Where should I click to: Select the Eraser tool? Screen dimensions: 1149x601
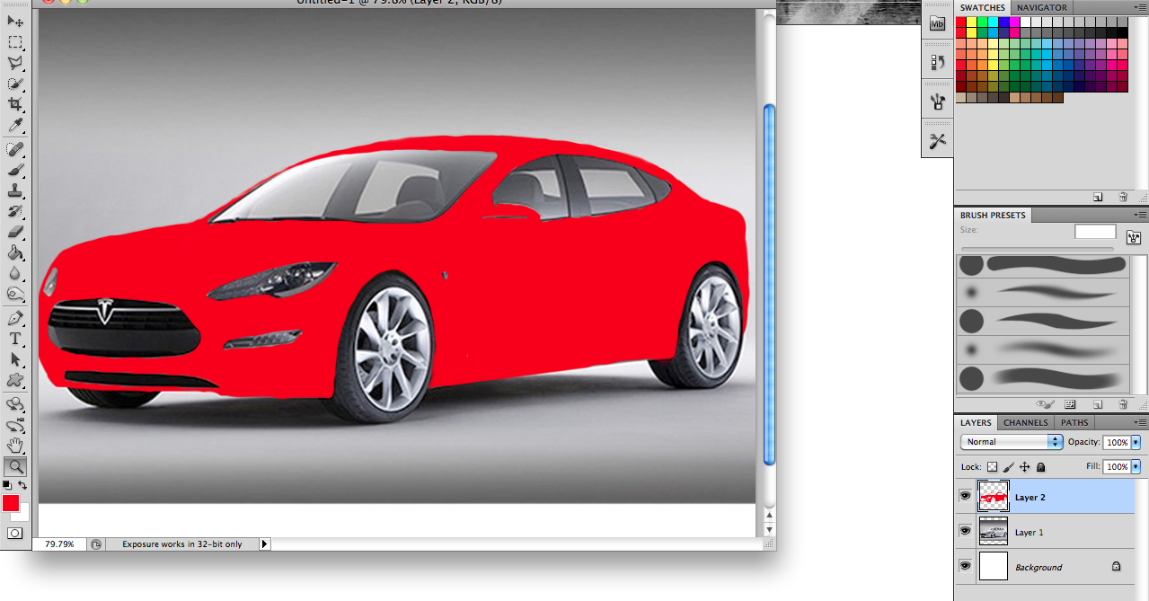[x=15, y=232]
